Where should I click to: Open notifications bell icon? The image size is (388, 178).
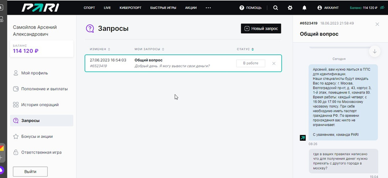[x=304, y=8]
